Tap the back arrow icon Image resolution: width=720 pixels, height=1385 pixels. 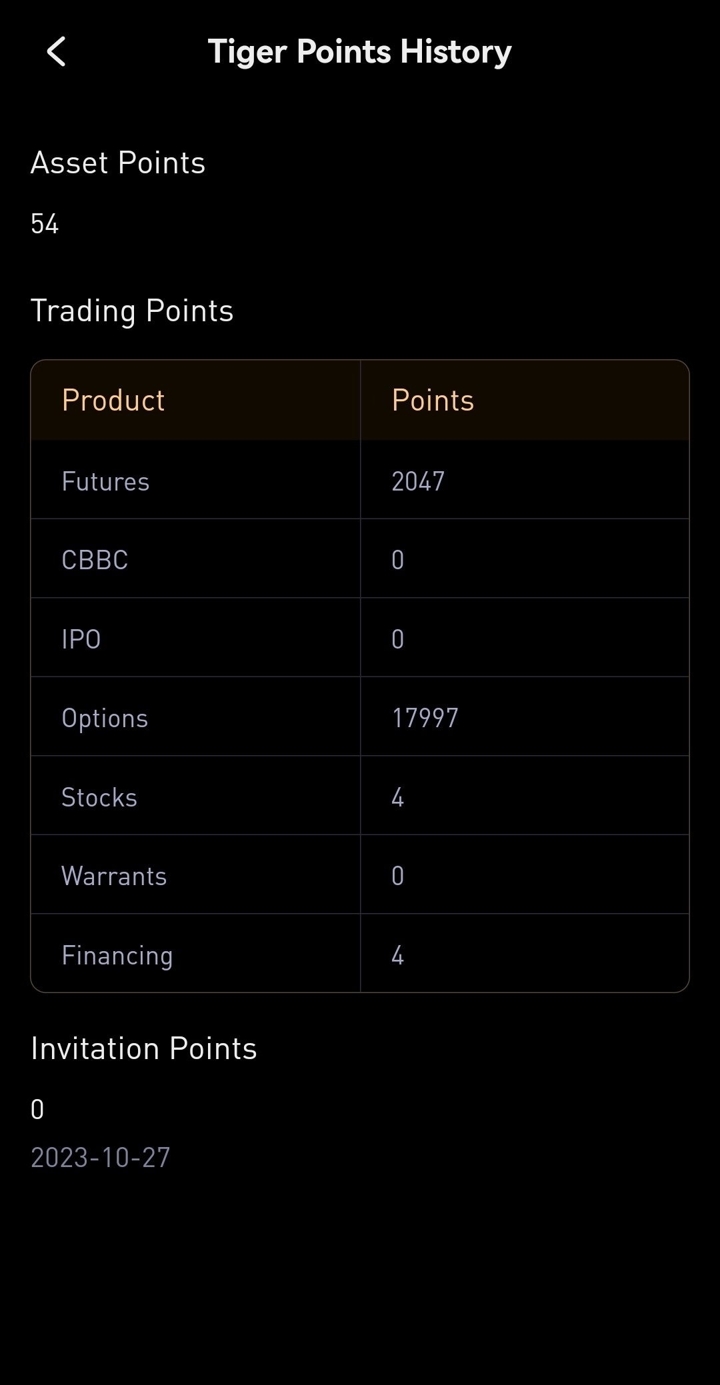(57, 52)
